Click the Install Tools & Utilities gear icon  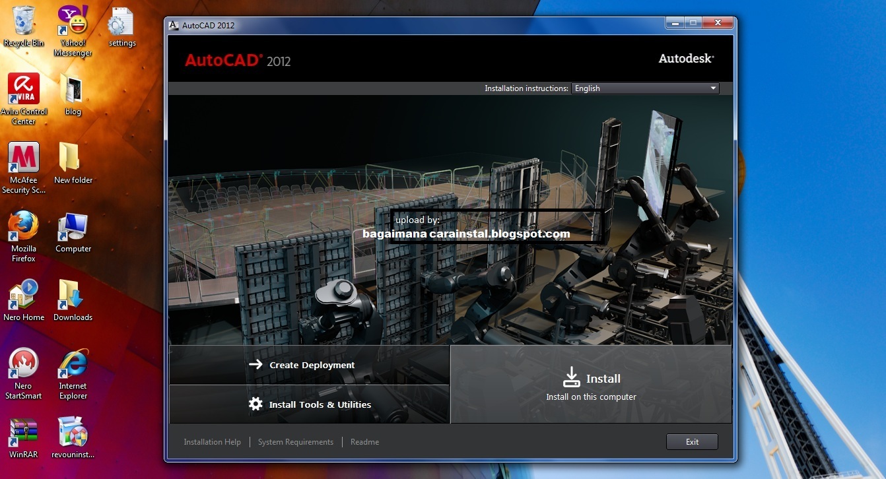[256, 404]
